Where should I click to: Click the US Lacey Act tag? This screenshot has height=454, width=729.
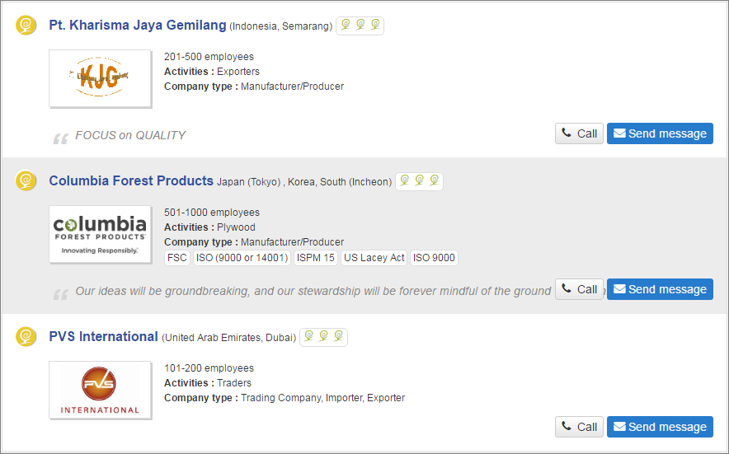(x=374, y=258)
